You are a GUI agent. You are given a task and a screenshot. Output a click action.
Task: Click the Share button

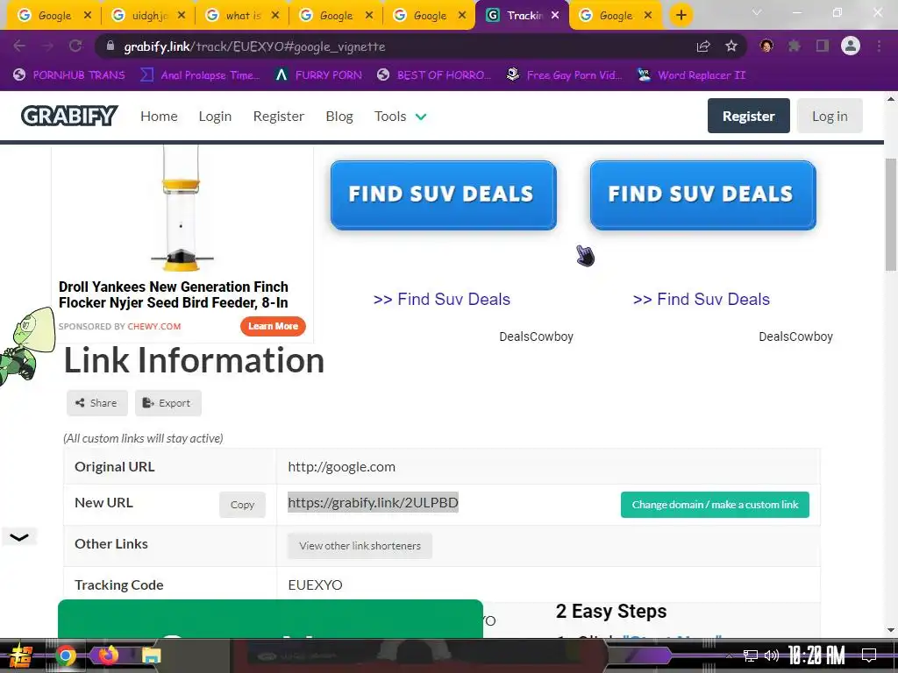point(96,403)
